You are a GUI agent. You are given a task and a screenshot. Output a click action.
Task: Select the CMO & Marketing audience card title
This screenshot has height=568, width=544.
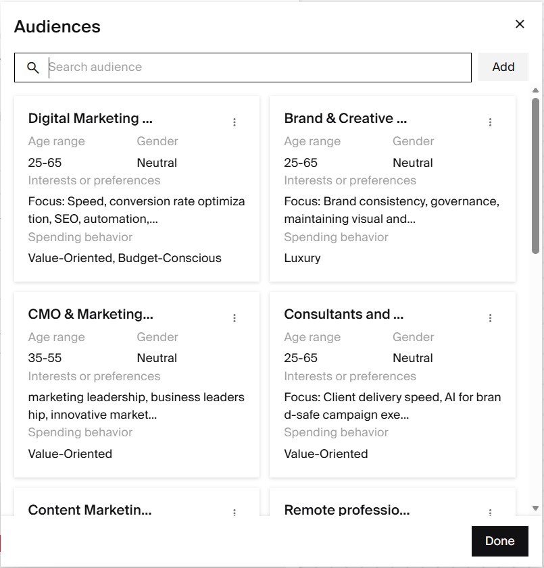tap(91, 314)
